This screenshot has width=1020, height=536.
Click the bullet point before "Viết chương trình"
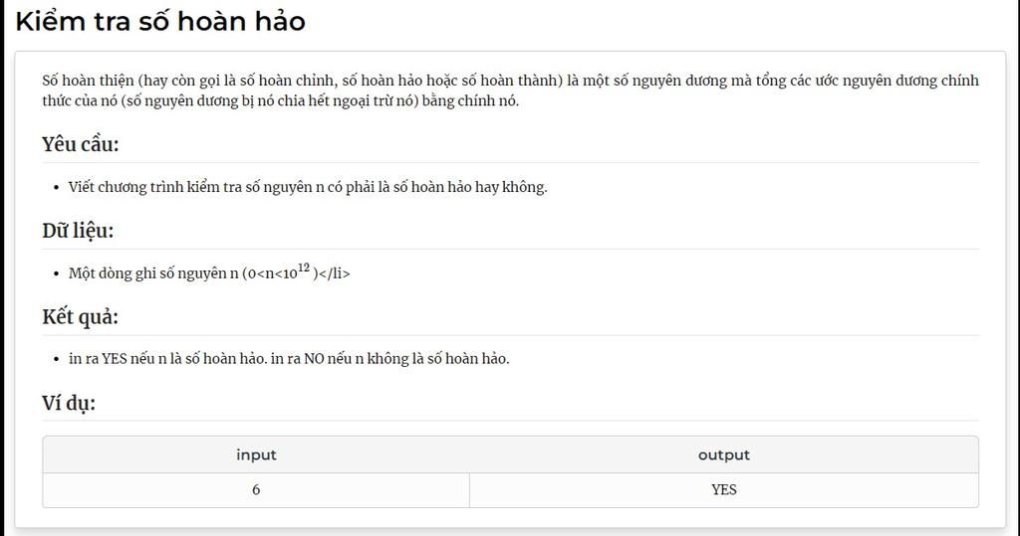coord(58,187)
